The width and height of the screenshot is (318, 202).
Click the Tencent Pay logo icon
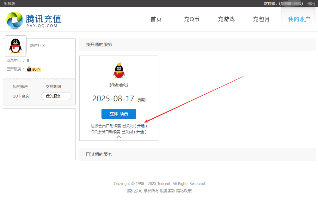pyautogui.click(x=15, y=20)
